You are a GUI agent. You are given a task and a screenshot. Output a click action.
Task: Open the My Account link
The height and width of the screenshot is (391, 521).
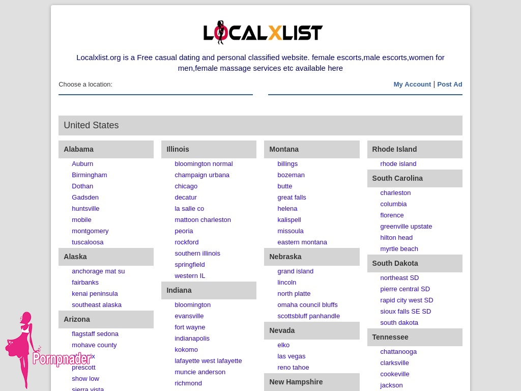pyautogui.click(x=412, y=85)
